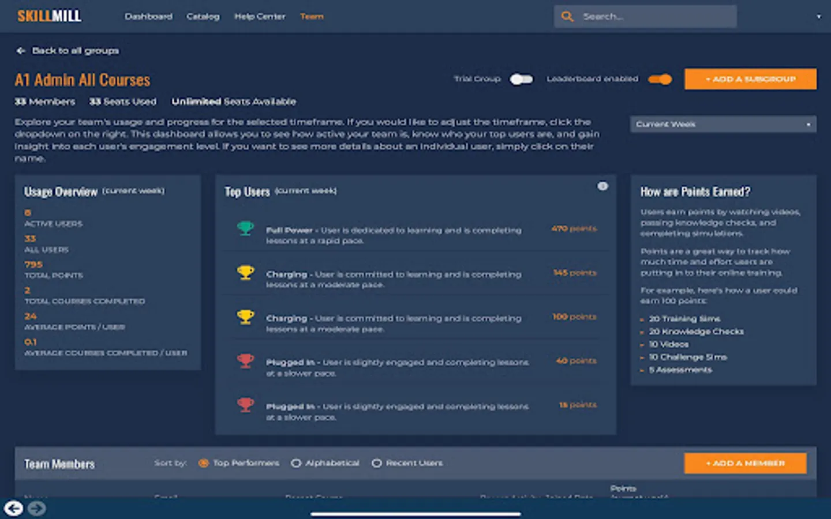The width and height of the screenshot is (831, 519).
Task: Click the 33 Seats Used text
Action: click(123, 101)
